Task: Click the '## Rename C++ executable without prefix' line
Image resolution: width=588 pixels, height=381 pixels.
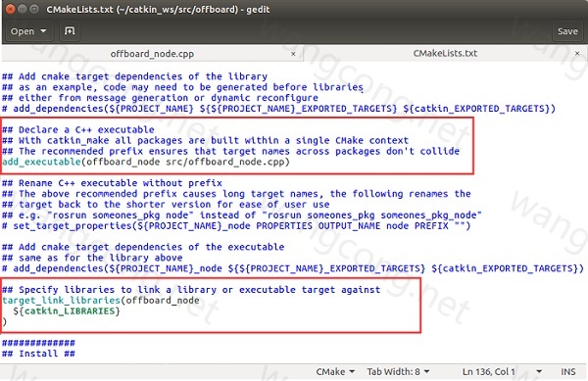Action: [112, 183]
